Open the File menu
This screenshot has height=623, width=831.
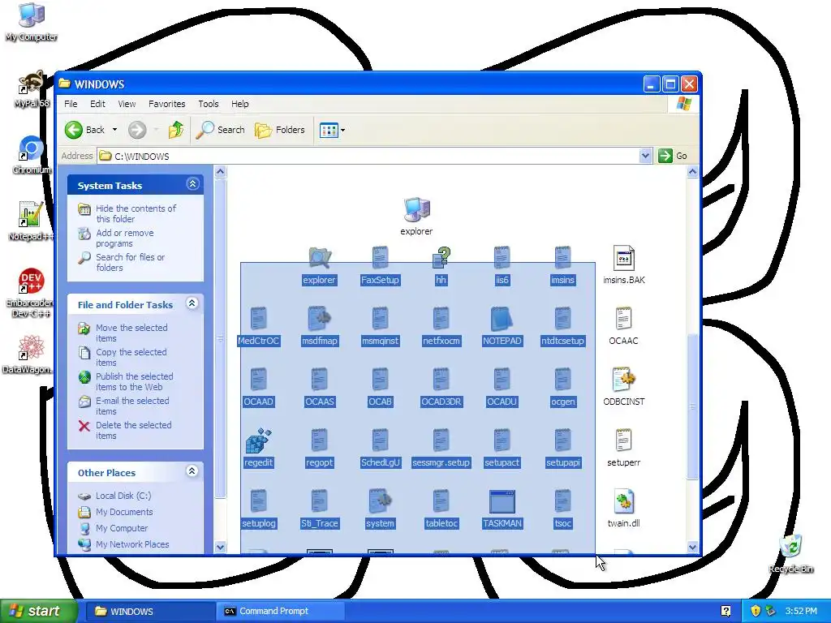point(71,104)
